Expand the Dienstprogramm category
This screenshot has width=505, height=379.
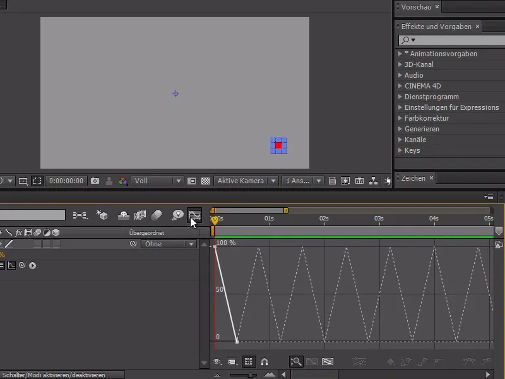(x=400, y=97)
